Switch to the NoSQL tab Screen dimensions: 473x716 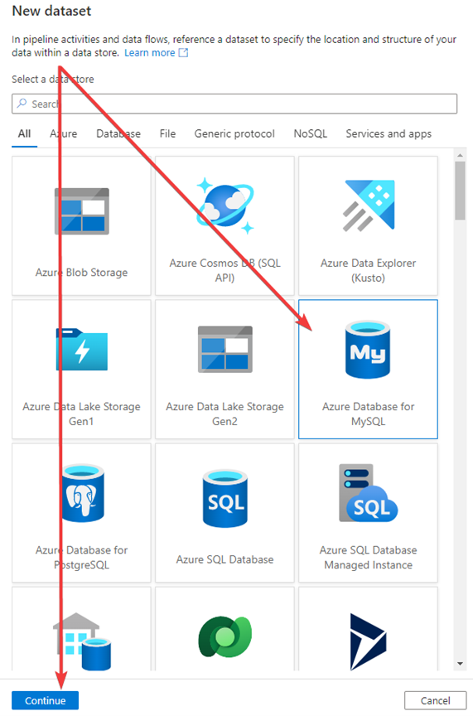click(311, 133)
